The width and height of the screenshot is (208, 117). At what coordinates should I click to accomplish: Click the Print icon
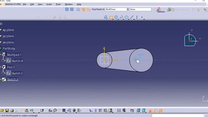pyautogui.click(x=12, y=110)
